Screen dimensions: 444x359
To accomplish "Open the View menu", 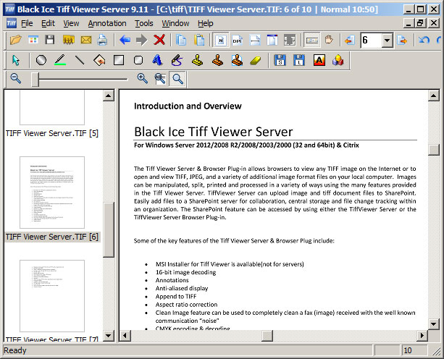I will tap(71, 23).
